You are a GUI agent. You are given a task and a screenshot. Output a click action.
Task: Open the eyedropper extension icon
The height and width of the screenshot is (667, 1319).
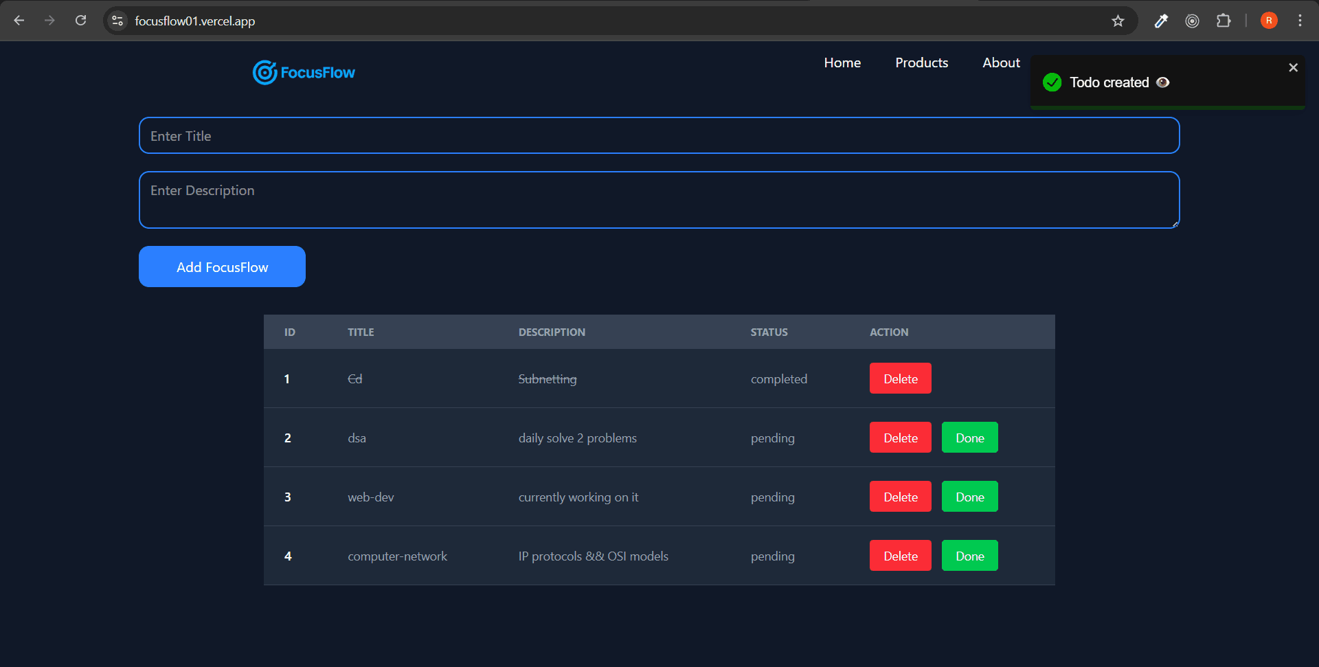click(1161, 21)
